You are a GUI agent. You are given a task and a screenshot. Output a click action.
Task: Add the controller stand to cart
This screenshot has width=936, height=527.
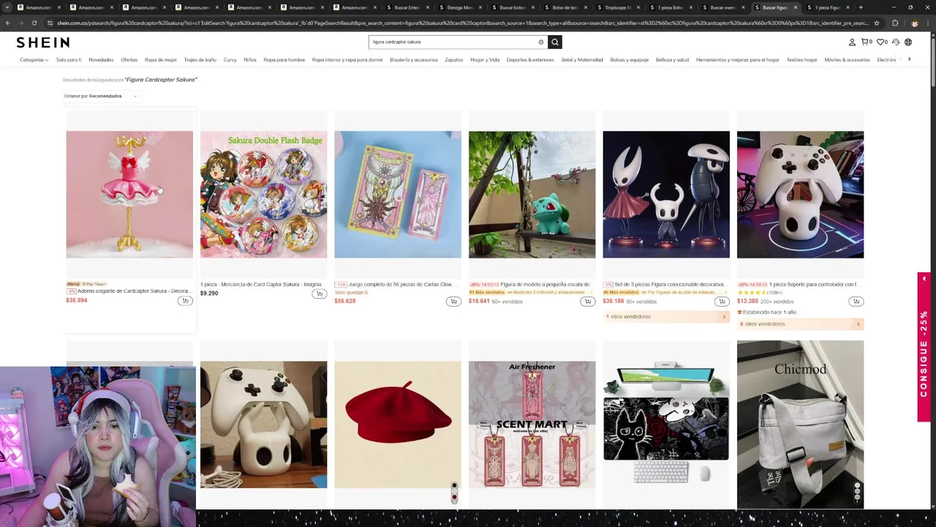[856, 301]
